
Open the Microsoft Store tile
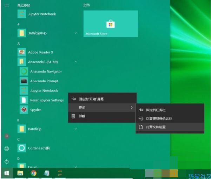111,23
